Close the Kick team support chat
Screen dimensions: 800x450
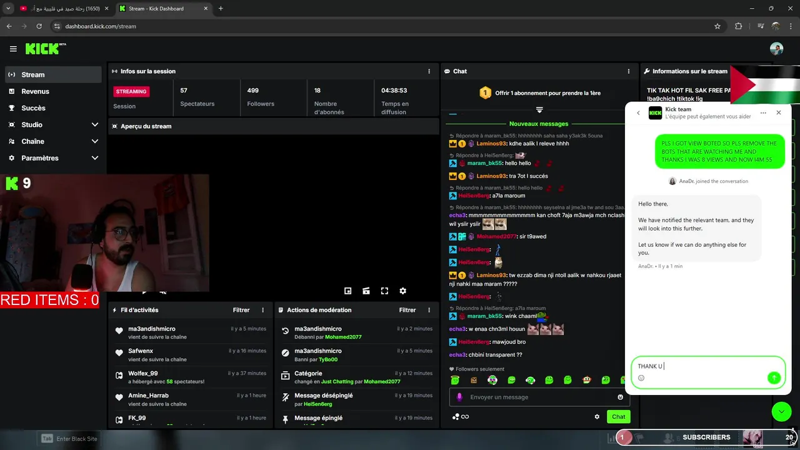pyautogui.click(x=778, y=113)
